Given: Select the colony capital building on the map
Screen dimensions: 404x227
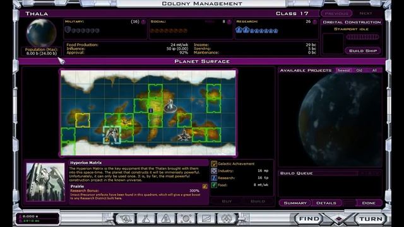Looking at the screenshot, I should tap(170, 105).
